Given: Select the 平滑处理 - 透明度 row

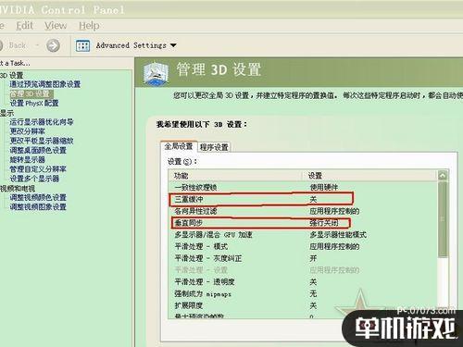Looking at the screenshot, I should [x=303, y=281].
